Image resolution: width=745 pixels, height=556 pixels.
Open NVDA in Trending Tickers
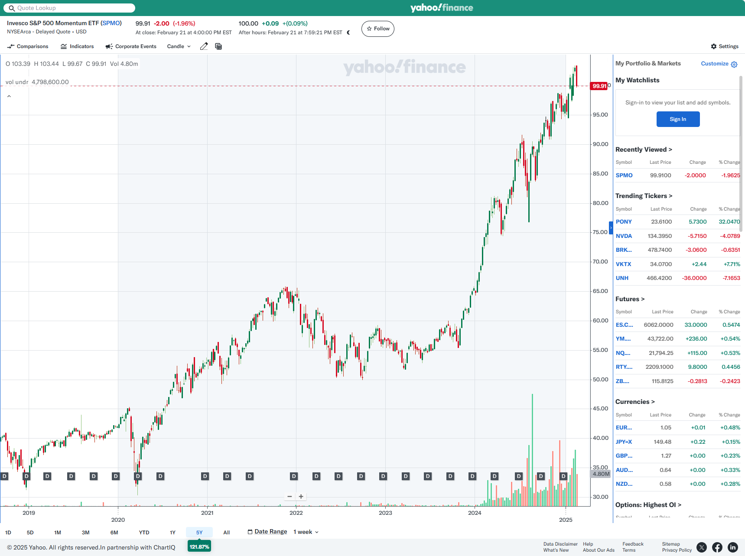[624, 236]
